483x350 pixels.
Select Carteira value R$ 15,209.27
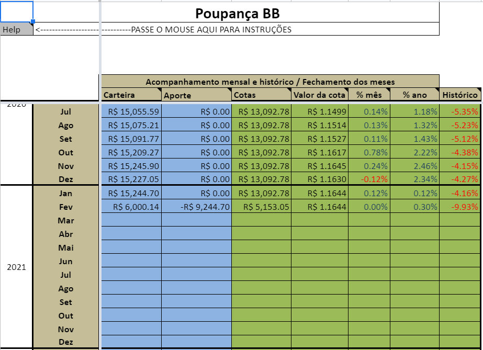click(131, 152)
